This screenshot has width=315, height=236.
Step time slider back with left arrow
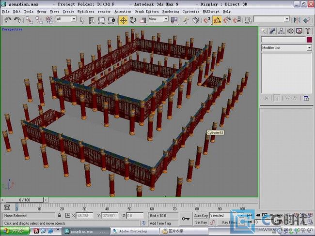point(2,200)
